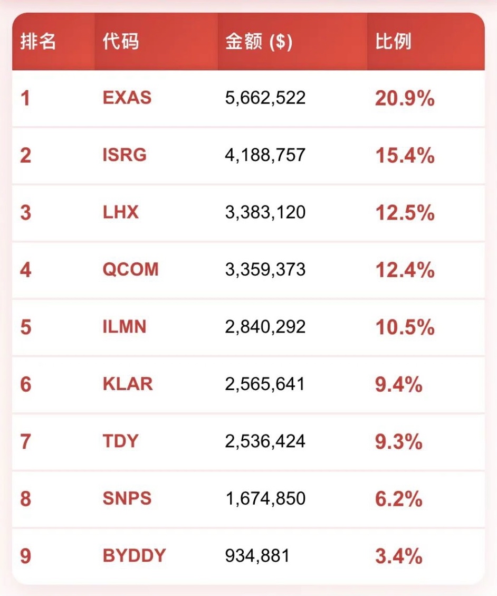Screen dimensions: 497x596
Task: Click the 20.9% percentage for EXAS
Action: pyautogui.click(x=405, y=98)
